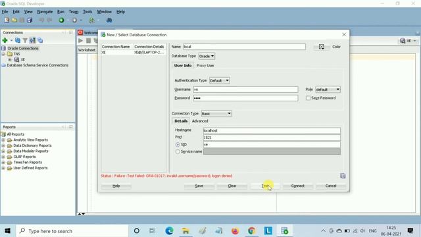Click the Forward navigation toolbar icon
The height and width of the screenshot is (237, 421).
click(x=74, y=20)
